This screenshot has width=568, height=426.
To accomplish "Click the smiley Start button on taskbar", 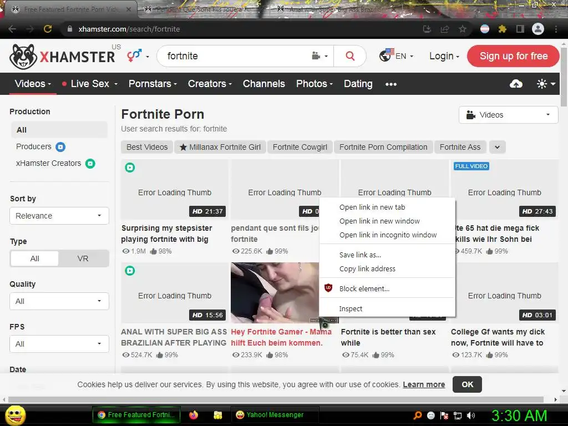I will (x=15, y=415).
